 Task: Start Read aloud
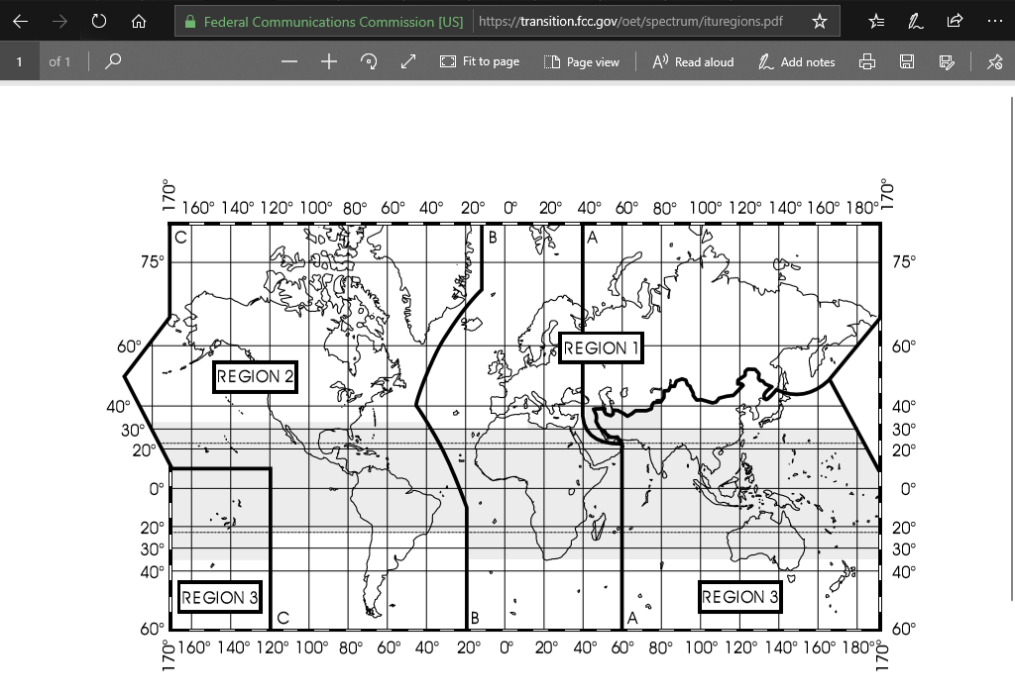(693, 62)
